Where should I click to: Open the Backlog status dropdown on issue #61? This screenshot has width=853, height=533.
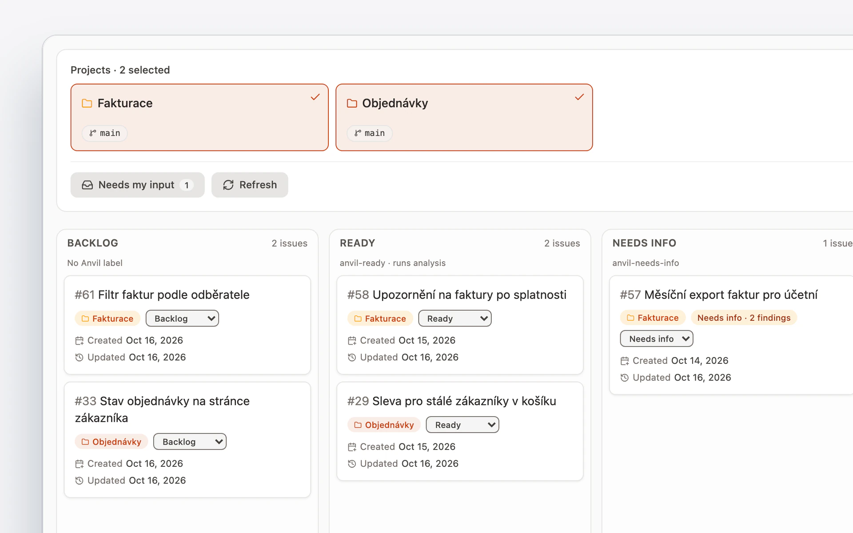(x=182, y=318)
